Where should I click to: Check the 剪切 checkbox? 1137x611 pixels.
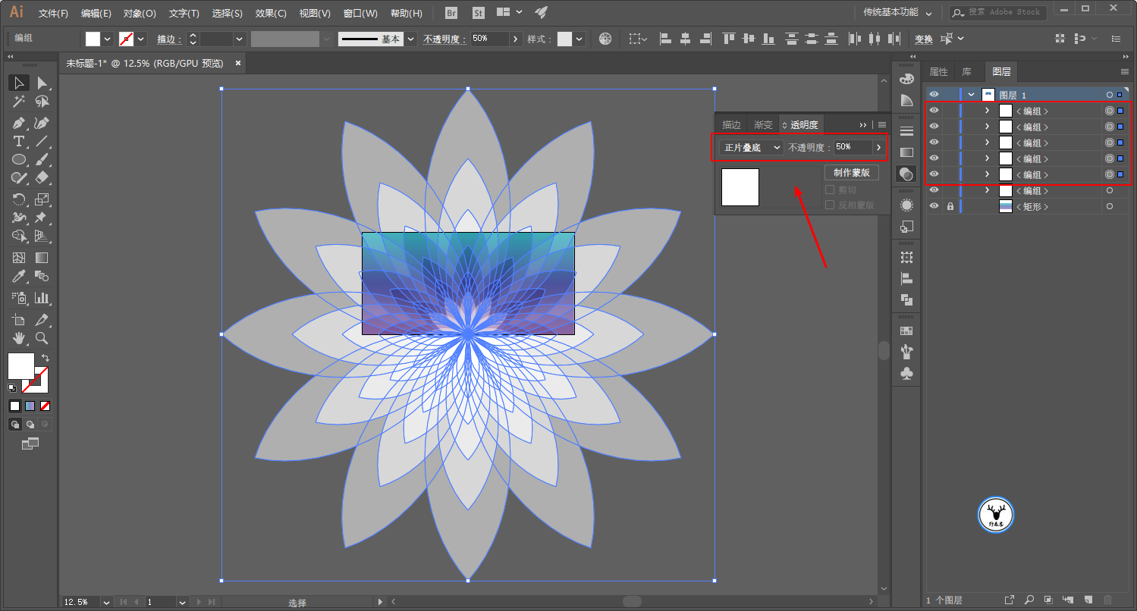[830, 190]
